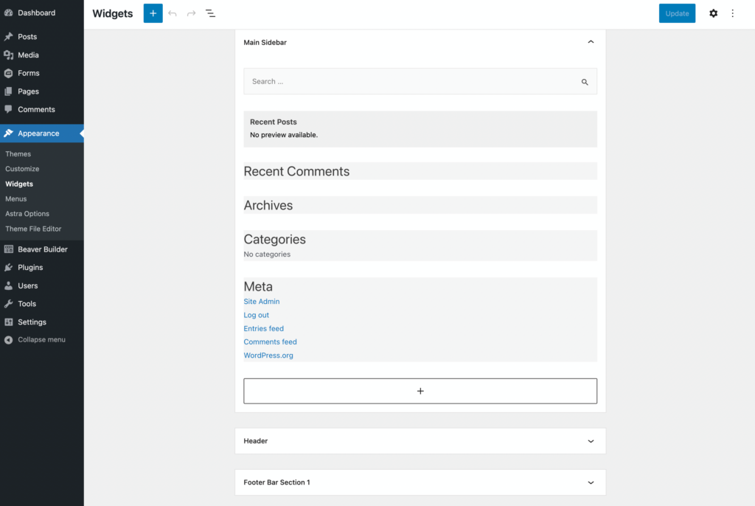The image size is (755, 506).
Task: Open widget settings via the gear icon
Action: coord(713,13)
